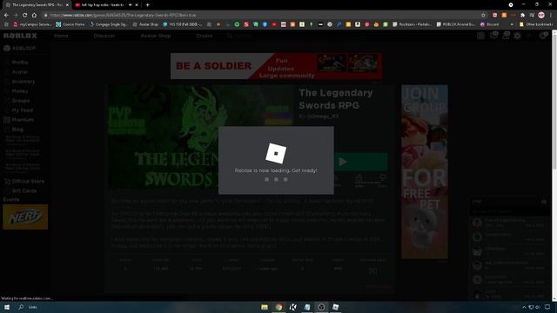557x313 pixels.
Task: Click the page vertical scrollbar
Action: 554,165
